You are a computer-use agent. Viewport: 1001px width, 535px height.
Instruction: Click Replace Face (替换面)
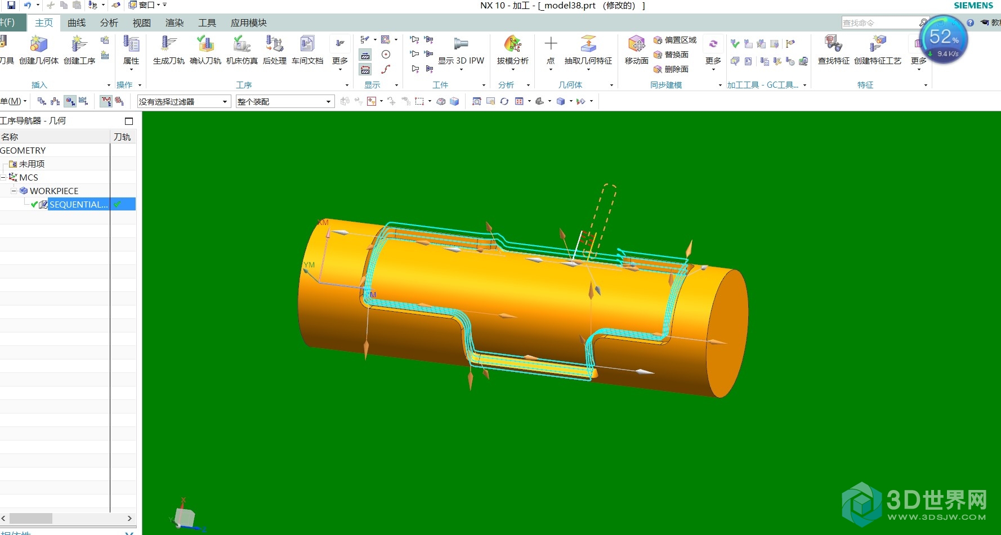pyautogui.click(x=671, y=55)
